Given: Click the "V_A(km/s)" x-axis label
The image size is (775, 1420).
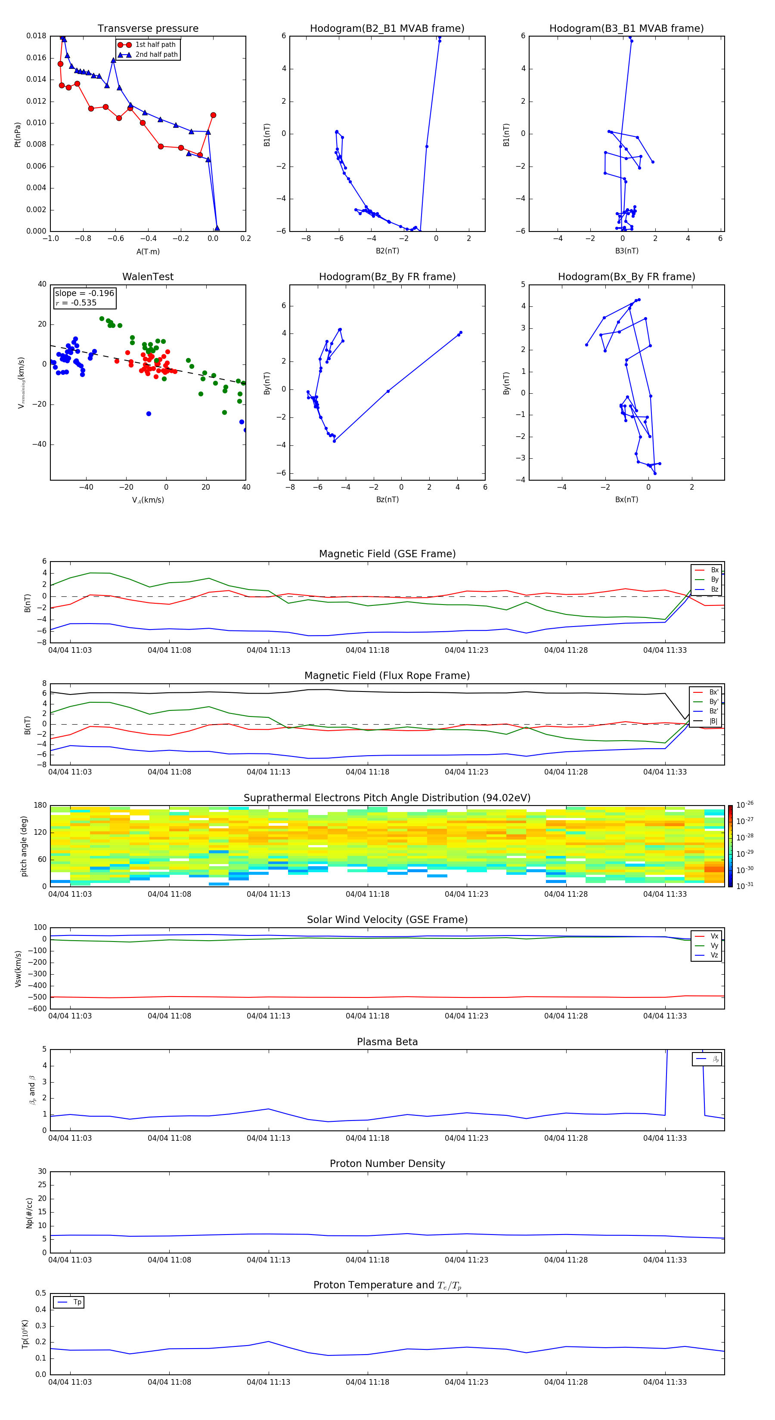Looking at the screenshot, I should tap(148, 500).
